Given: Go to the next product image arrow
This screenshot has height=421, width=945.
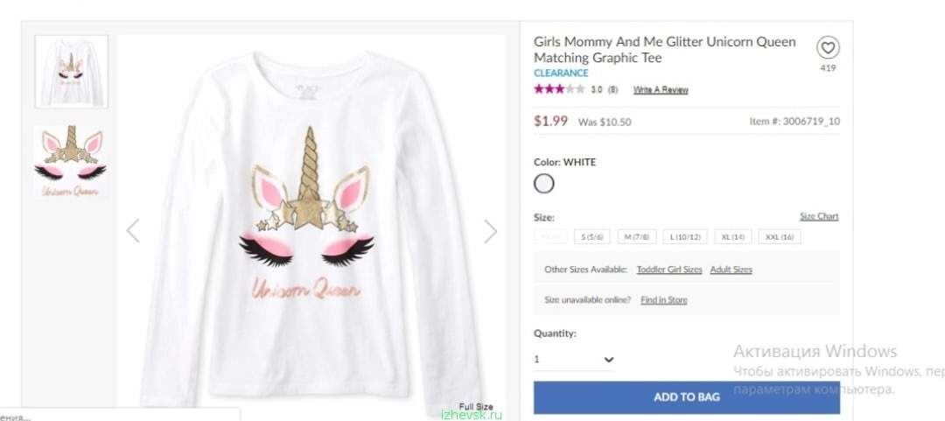Looking at the screenshot, I should 491,231.
